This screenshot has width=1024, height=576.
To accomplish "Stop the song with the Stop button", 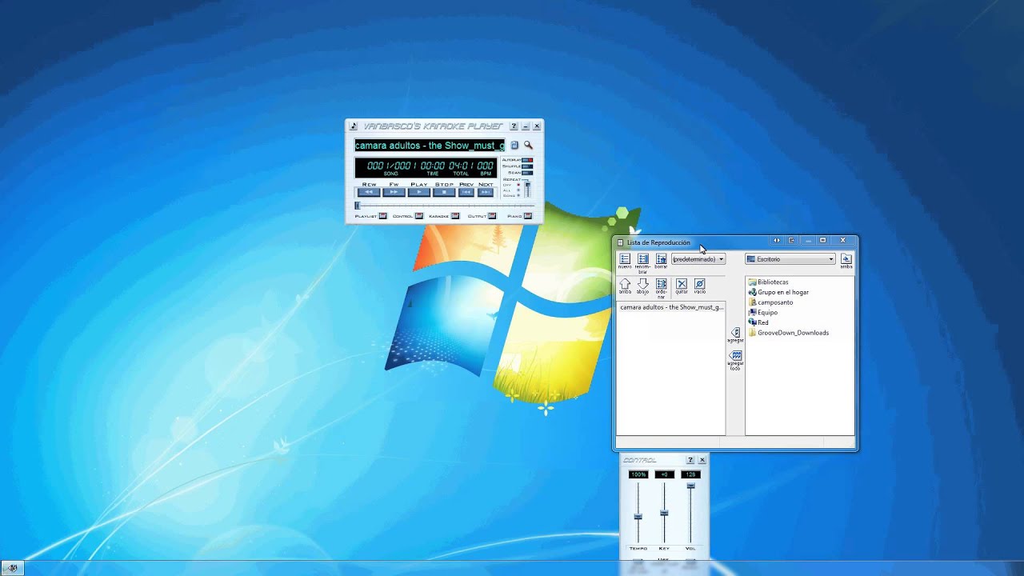I will [x=444, y=192].
